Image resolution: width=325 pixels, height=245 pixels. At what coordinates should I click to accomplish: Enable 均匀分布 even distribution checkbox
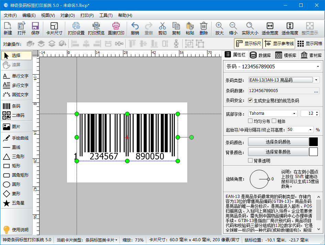(250, 121)
